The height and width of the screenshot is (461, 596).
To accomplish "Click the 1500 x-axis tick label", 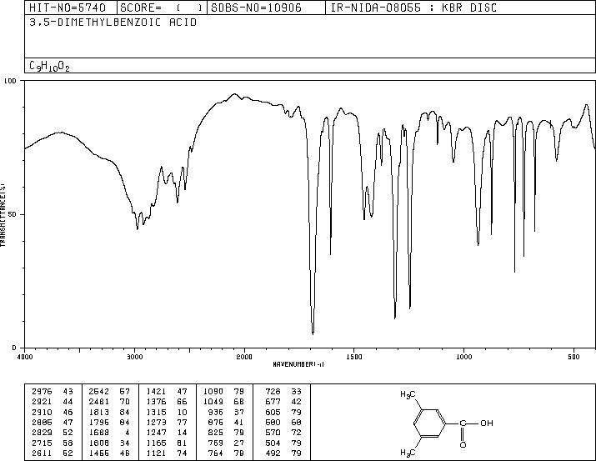I will (354, 357).
